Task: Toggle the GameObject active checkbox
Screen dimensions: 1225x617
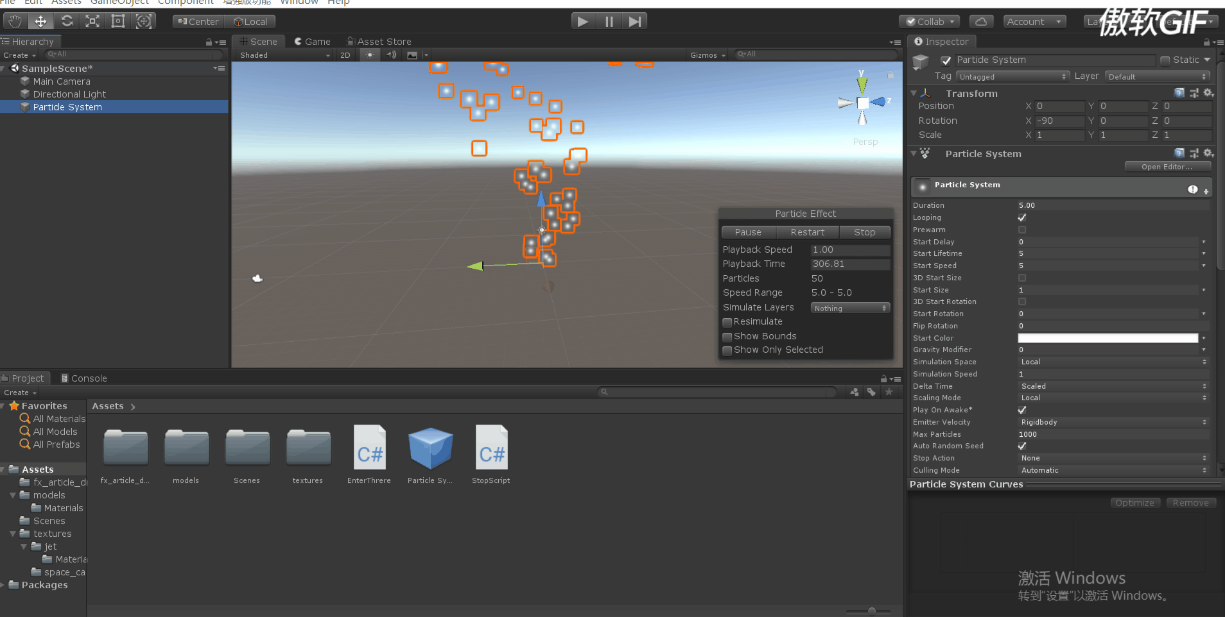Action: coord(946,60)
